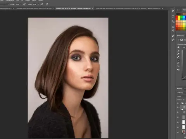
Task: Pick the black point eyedropper in Curves
Action: pos(178,51)
